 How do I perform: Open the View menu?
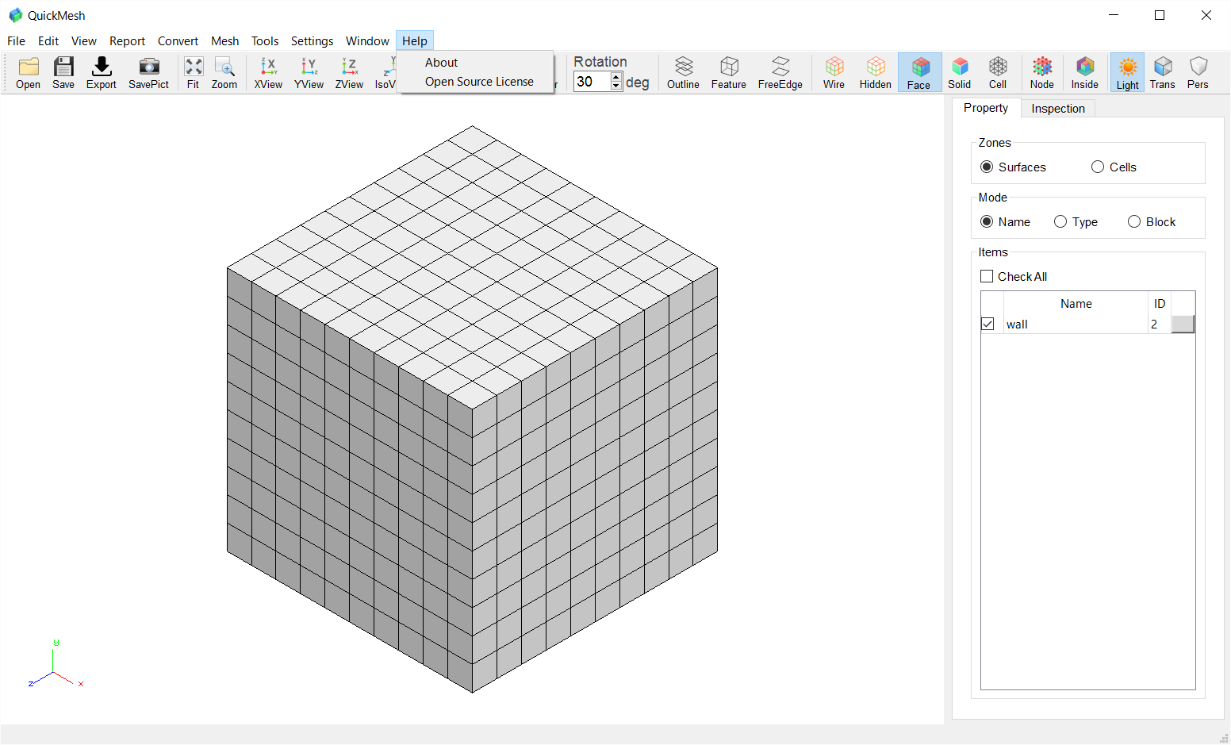coord(84,41)
